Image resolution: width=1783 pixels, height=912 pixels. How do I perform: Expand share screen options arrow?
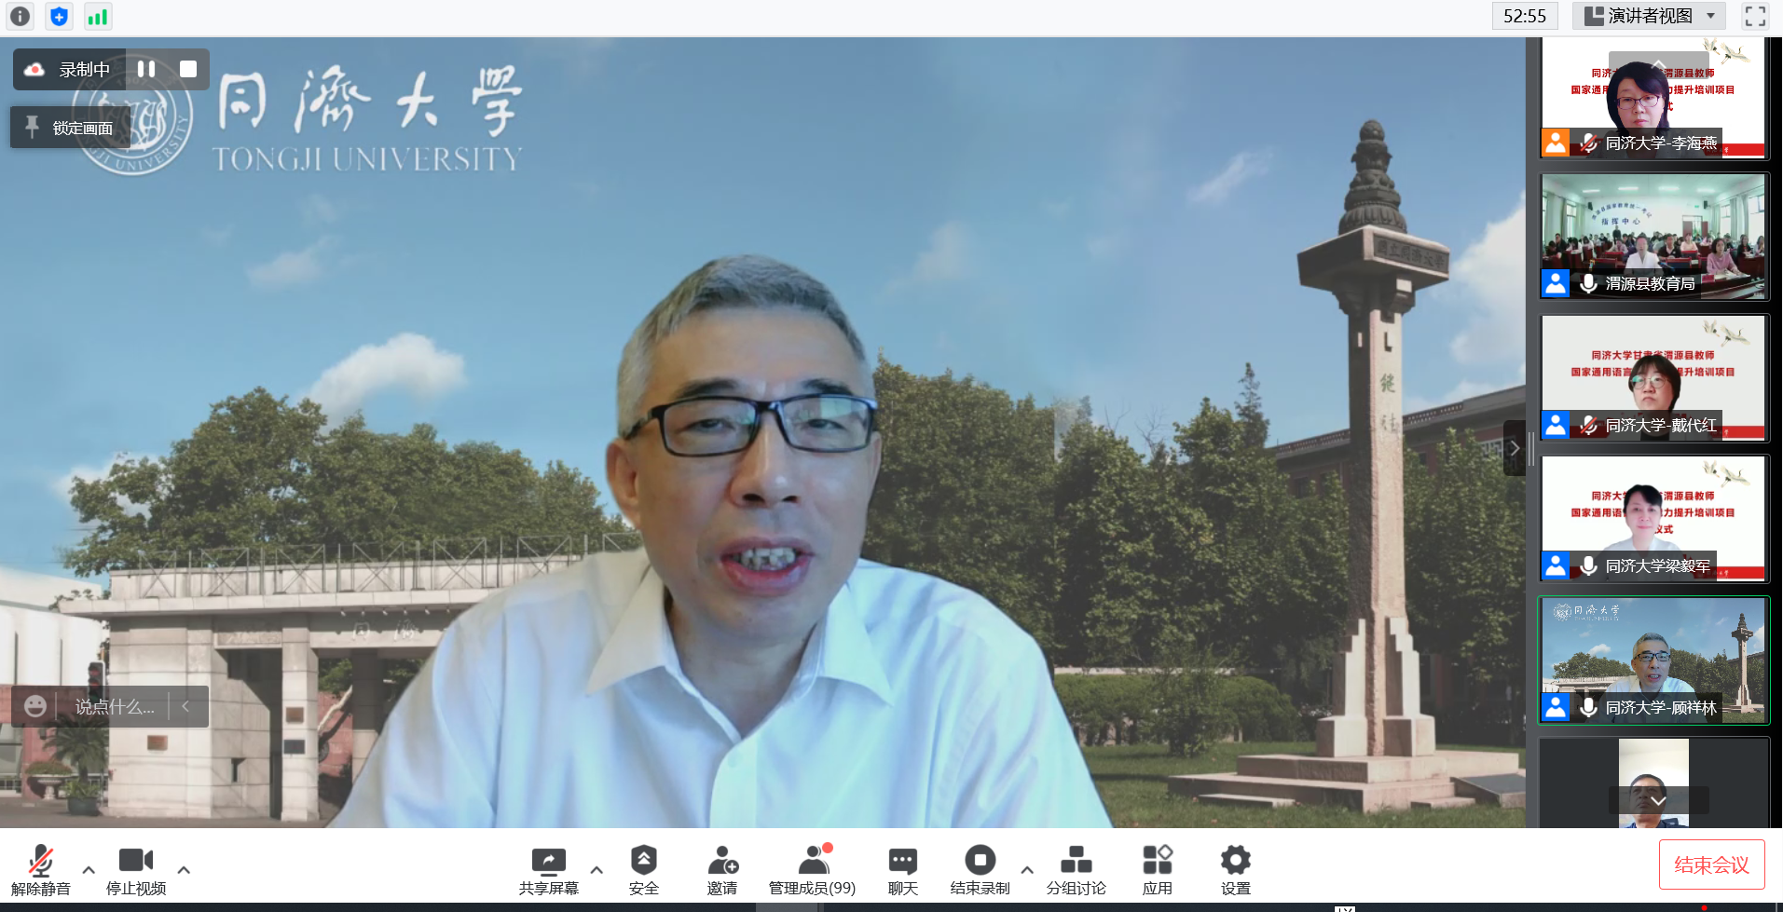pyautogui.click(x=597, y=870)
